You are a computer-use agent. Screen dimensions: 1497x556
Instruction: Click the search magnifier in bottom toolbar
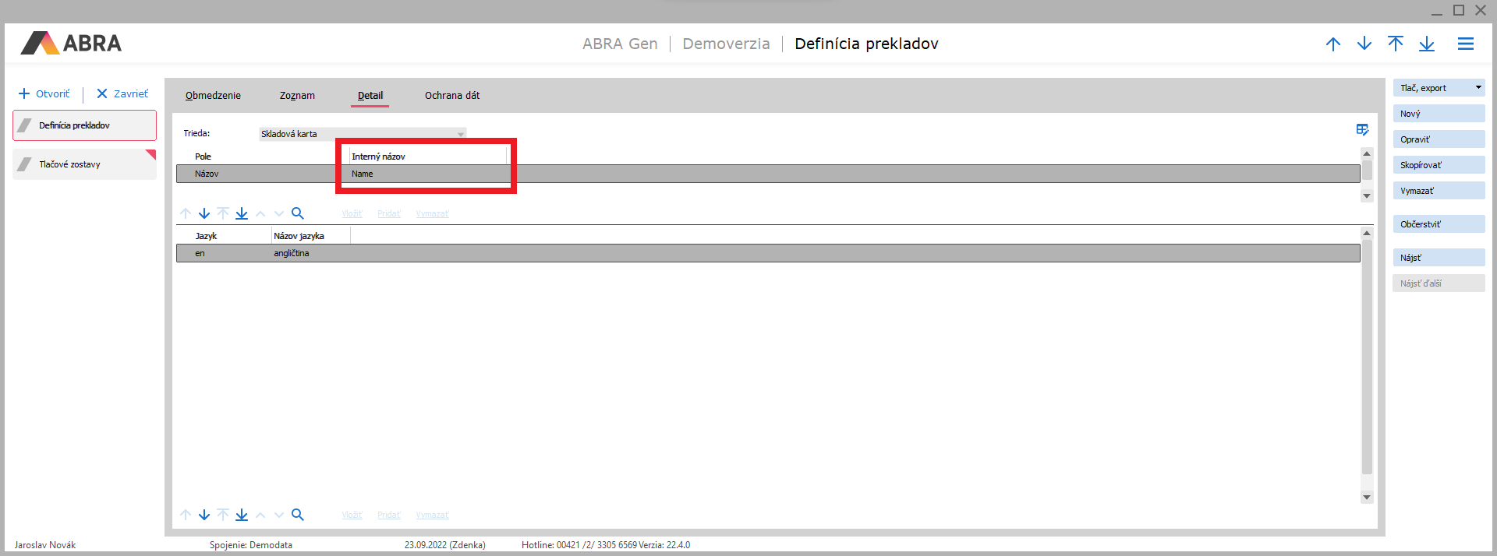[297, 515]
